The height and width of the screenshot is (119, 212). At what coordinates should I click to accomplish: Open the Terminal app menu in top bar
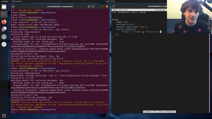click(17, 1)
